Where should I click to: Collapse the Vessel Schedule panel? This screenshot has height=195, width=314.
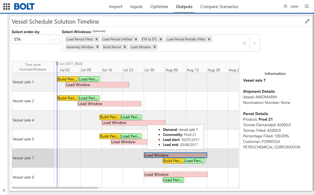pos(307,21)
